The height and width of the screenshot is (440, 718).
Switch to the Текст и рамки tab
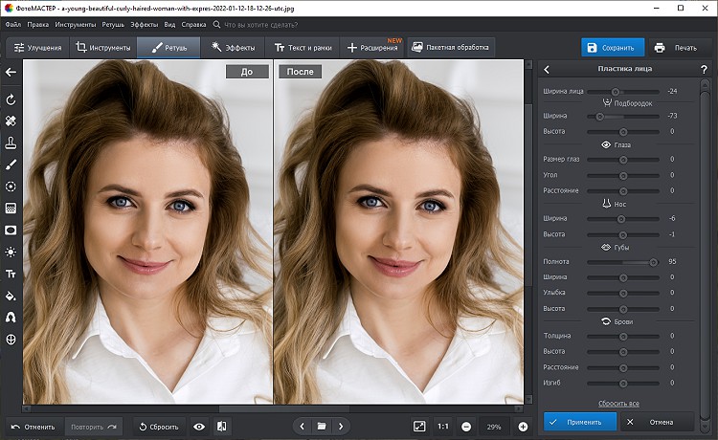point(302,47)
